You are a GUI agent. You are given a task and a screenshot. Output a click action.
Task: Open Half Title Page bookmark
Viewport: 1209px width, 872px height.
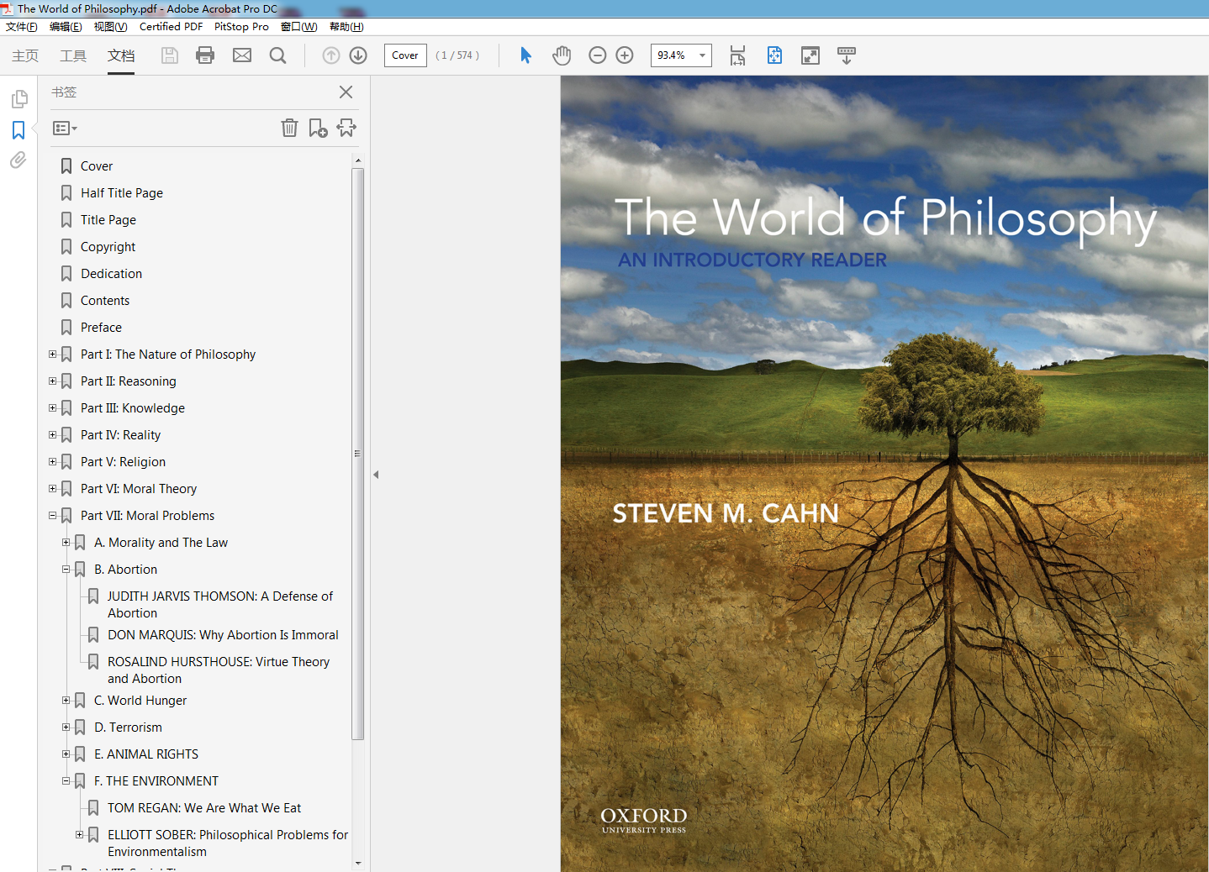point(122,193)
